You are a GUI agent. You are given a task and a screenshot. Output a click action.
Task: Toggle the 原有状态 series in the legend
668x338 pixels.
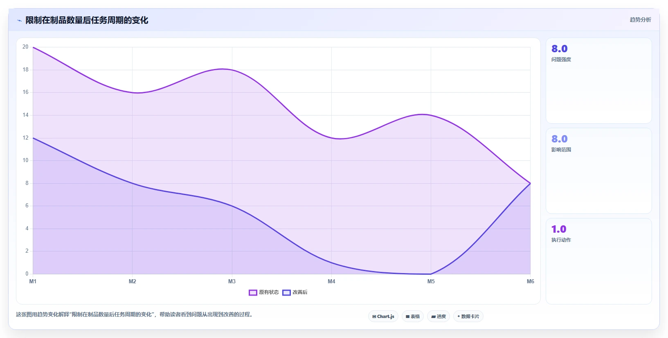click(269, 292)
